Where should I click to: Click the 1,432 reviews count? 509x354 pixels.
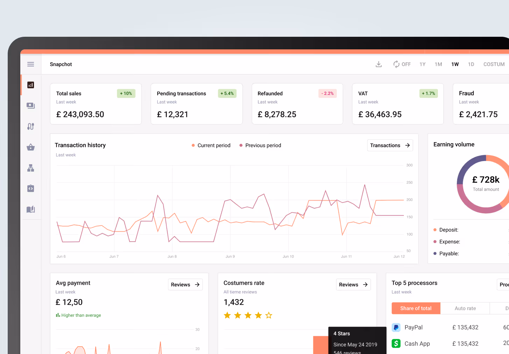click(x=233, y=302)
